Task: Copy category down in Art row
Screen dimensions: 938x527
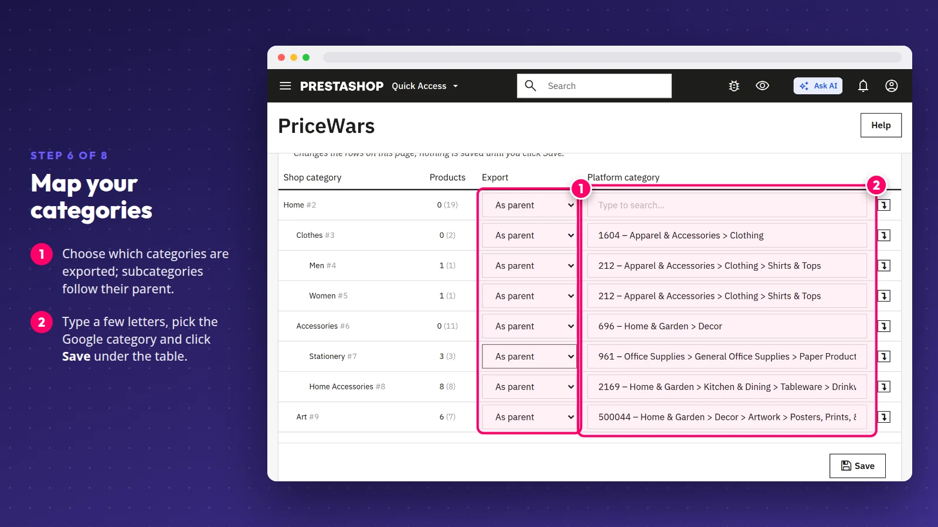Action: click(x=884, y=417)
